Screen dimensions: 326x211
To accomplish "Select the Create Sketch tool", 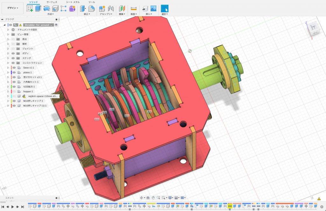I will click(x=30, y=9).
